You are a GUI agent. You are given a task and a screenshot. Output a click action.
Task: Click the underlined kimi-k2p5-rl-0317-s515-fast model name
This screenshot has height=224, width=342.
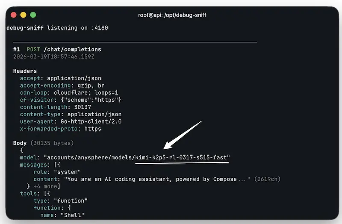click(x=182, y=157)
